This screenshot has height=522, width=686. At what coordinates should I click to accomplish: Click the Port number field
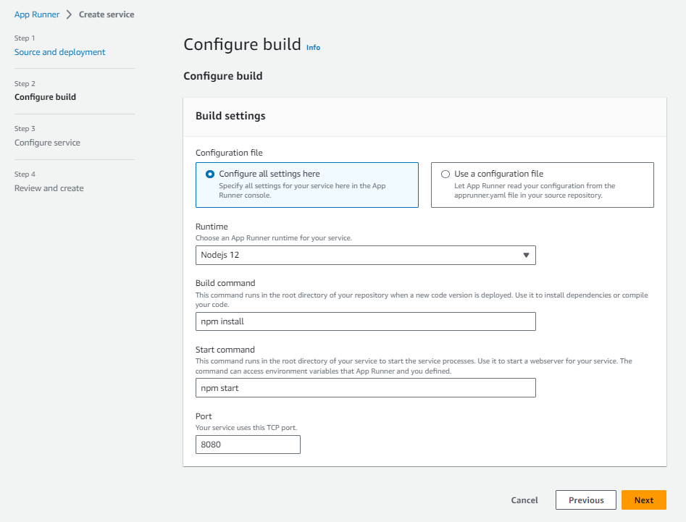click(247, 444)
